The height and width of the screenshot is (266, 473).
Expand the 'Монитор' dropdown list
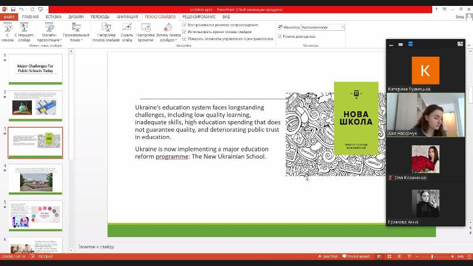(342, 27)
